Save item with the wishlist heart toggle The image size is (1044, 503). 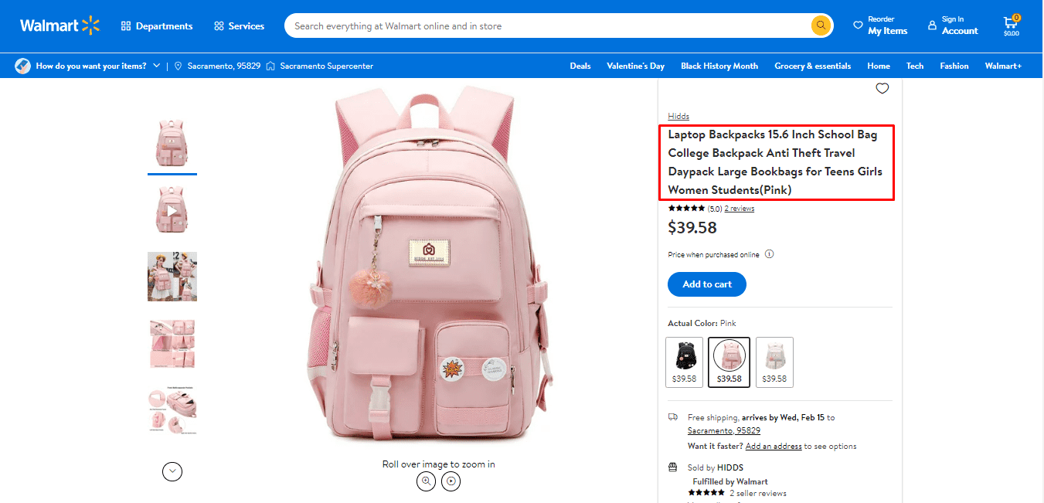point(882,88)
